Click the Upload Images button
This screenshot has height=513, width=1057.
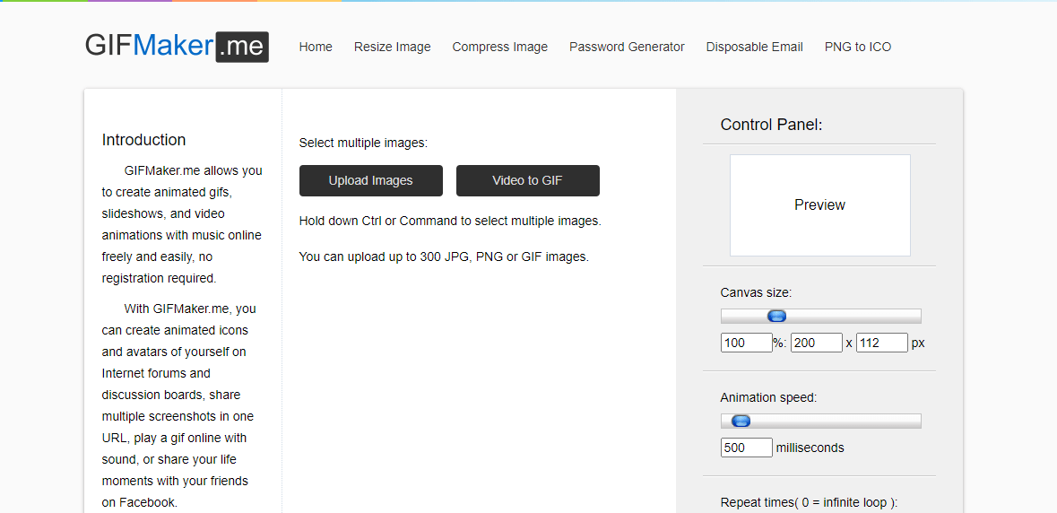pos(371,180)
